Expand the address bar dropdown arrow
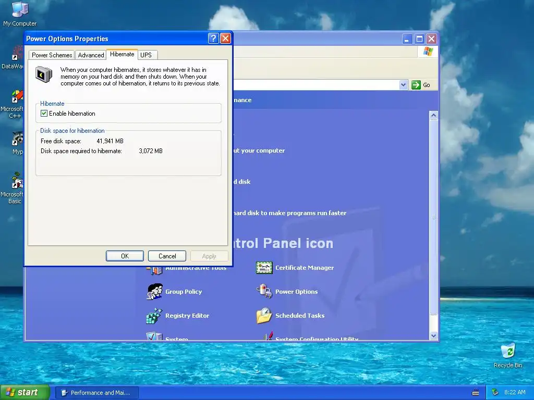This screenshot has width=534, height=400. (403, 85)
